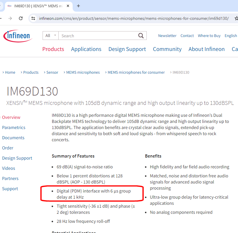Go to MEMS microphones breadcrumb
Image resolution: width=238 pixels, height=233 pixels.
pyautogui.click(x=83, y=72)
